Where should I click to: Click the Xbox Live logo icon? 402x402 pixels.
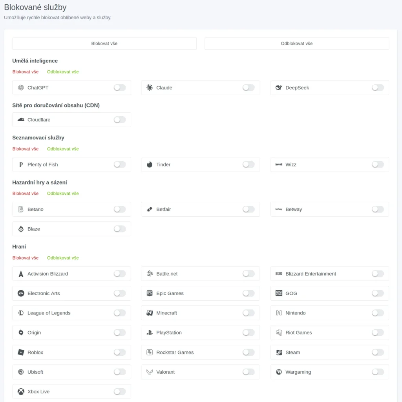point(21,391)
